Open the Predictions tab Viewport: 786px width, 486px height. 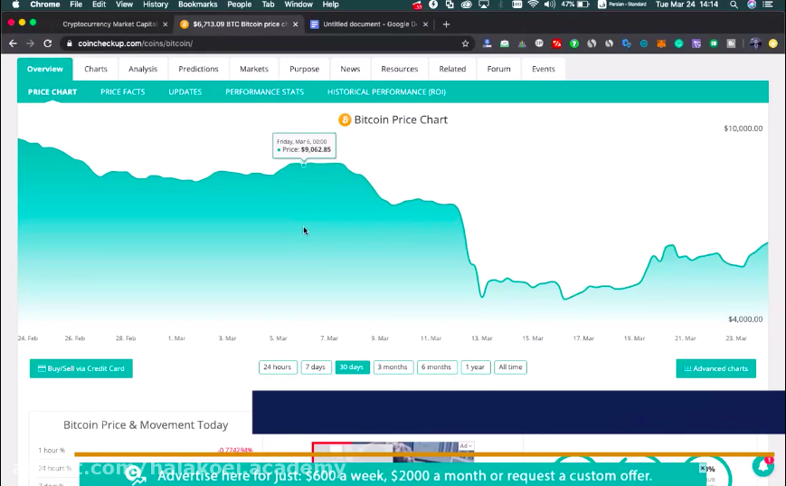198,69
